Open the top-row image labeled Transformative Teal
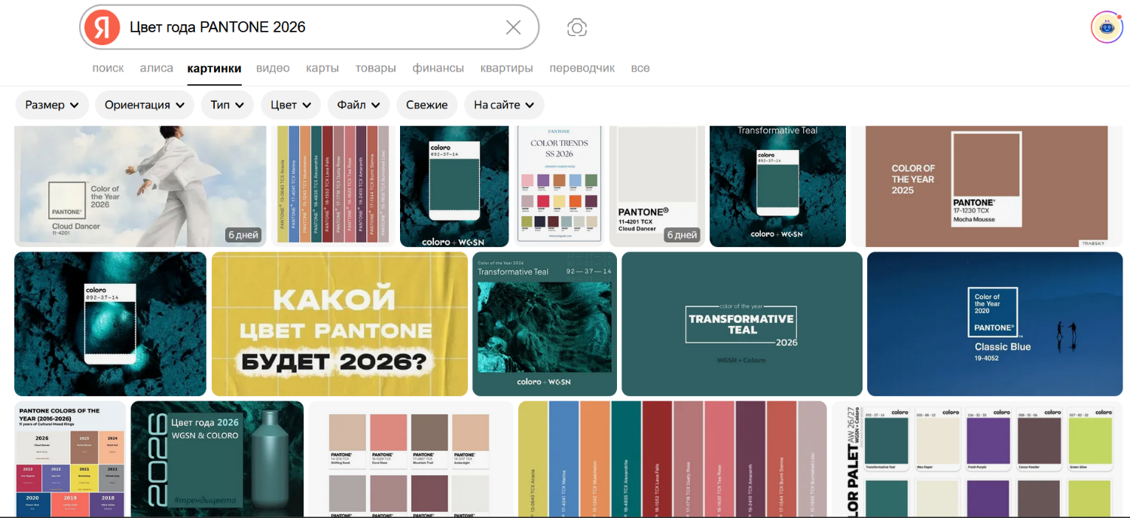 click(777, 186)
